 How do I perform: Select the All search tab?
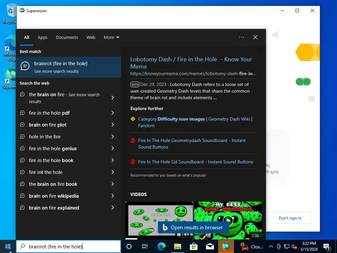click(27, 38)
